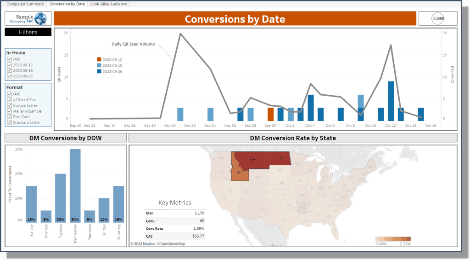Select Idaho on the map
Viewport: 470px width, 260px height.
[239, 173]
